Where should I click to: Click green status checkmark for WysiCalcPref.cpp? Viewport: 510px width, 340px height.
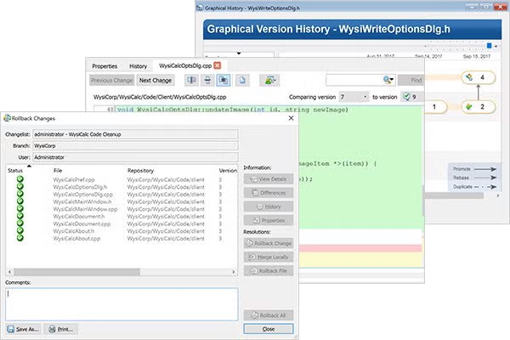[x=20, y=181]
